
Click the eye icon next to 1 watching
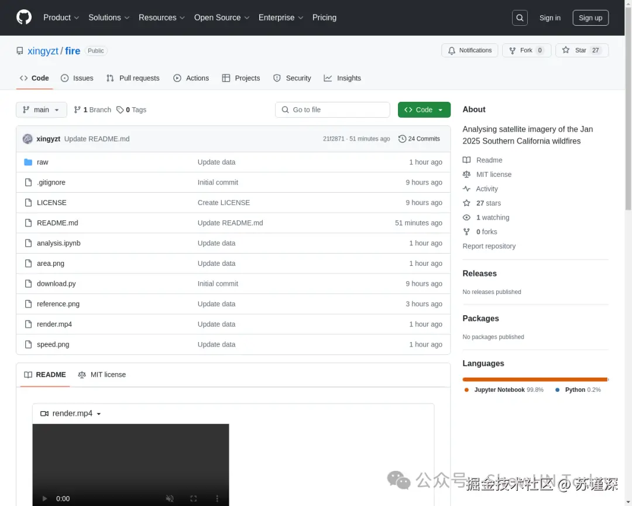point(466,217)
